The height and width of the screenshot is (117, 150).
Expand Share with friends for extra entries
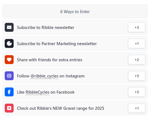[75, 60]
